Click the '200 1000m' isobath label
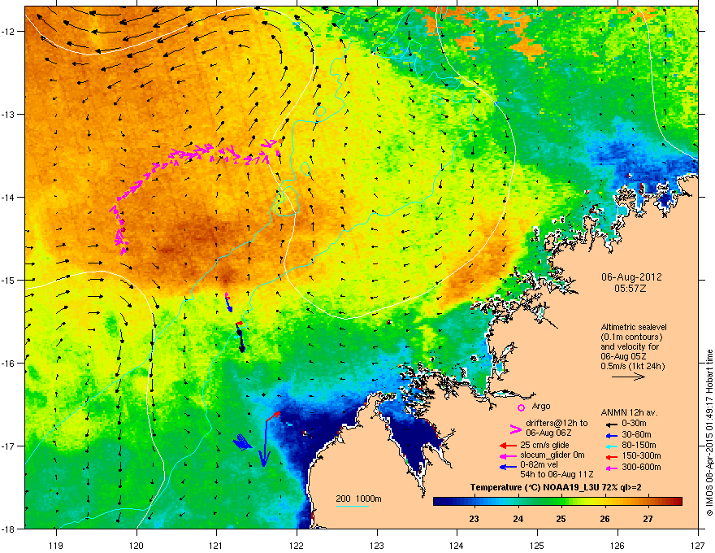This screenshot has height=553, width=715. [358, 499]
